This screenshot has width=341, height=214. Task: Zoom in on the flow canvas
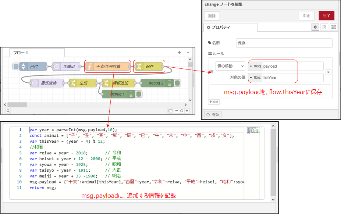pos(187,110)
